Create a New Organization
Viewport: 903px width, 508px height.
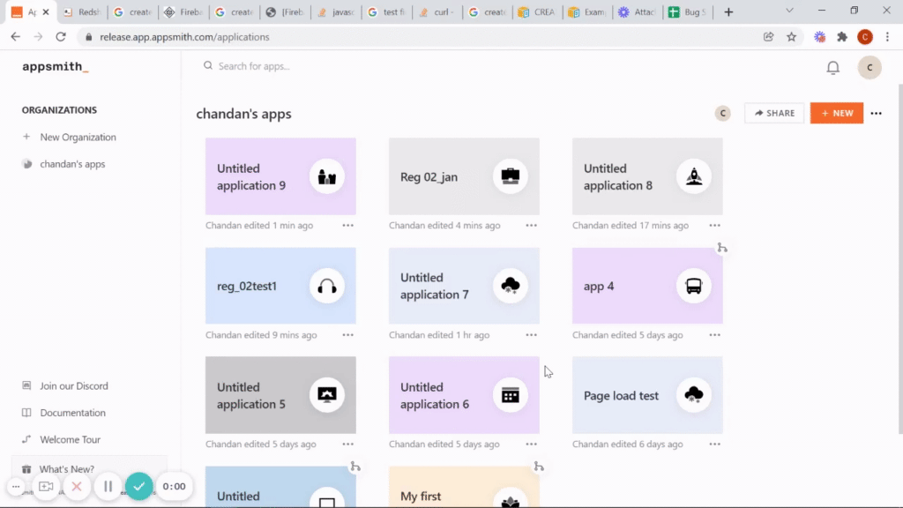[x=69, y=137]
